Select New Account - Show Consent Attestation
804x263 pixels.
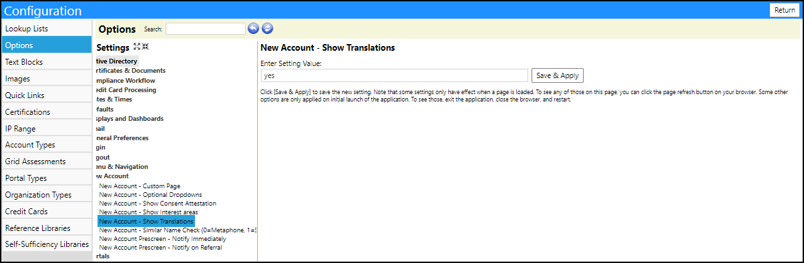coord(158,204)
